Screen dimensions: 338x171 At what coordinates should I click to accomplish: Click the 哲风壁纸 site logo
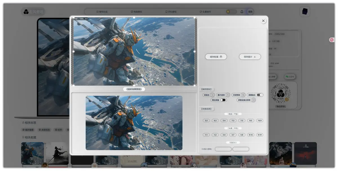(x=33, y=12)
